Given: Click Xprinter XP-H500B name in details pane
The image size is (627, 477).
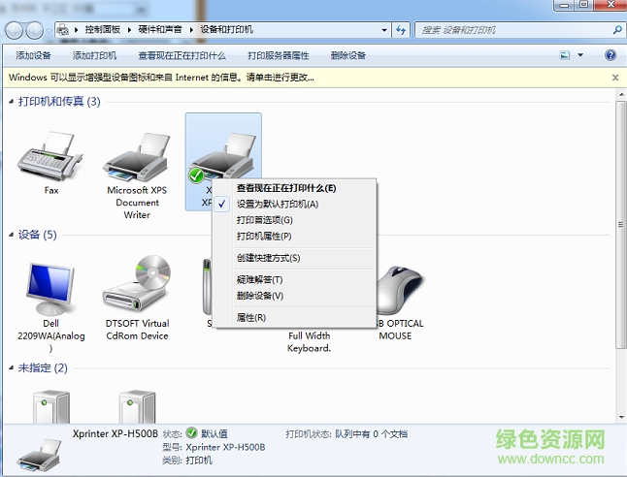Looking at the screenshot, I should pos(115,433).
